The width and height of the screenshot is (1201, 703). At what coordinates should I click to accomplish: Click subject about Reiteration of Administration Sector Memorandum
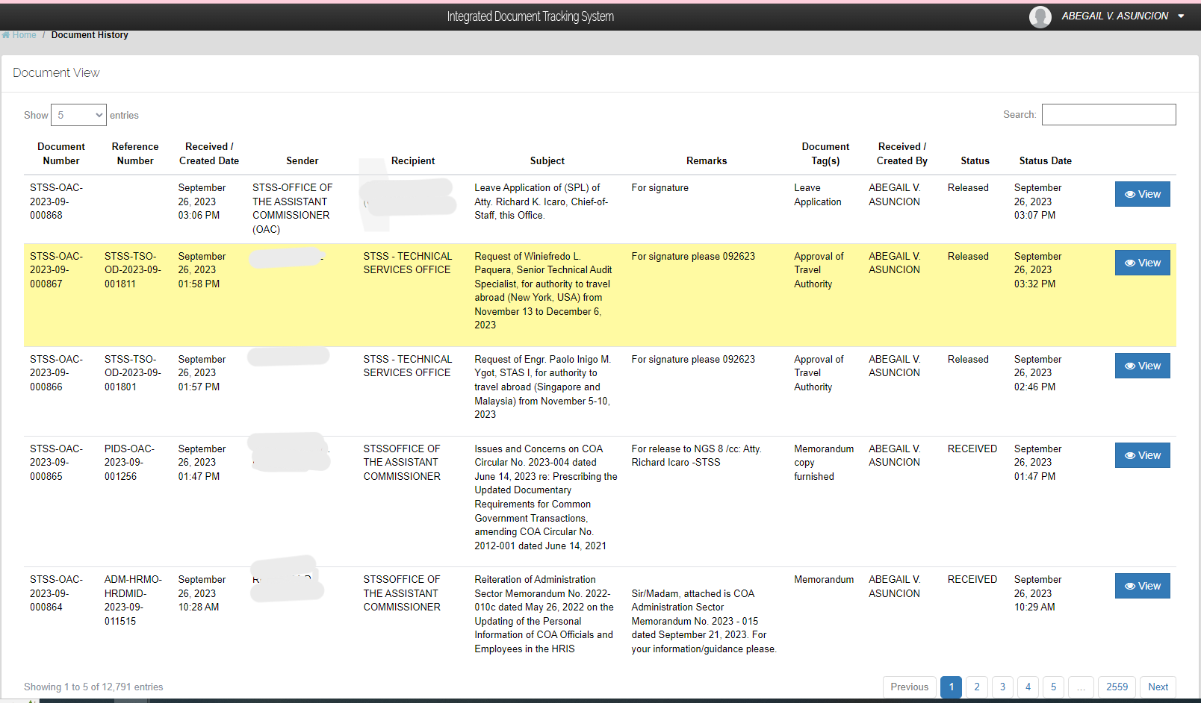tap(544, 614)
